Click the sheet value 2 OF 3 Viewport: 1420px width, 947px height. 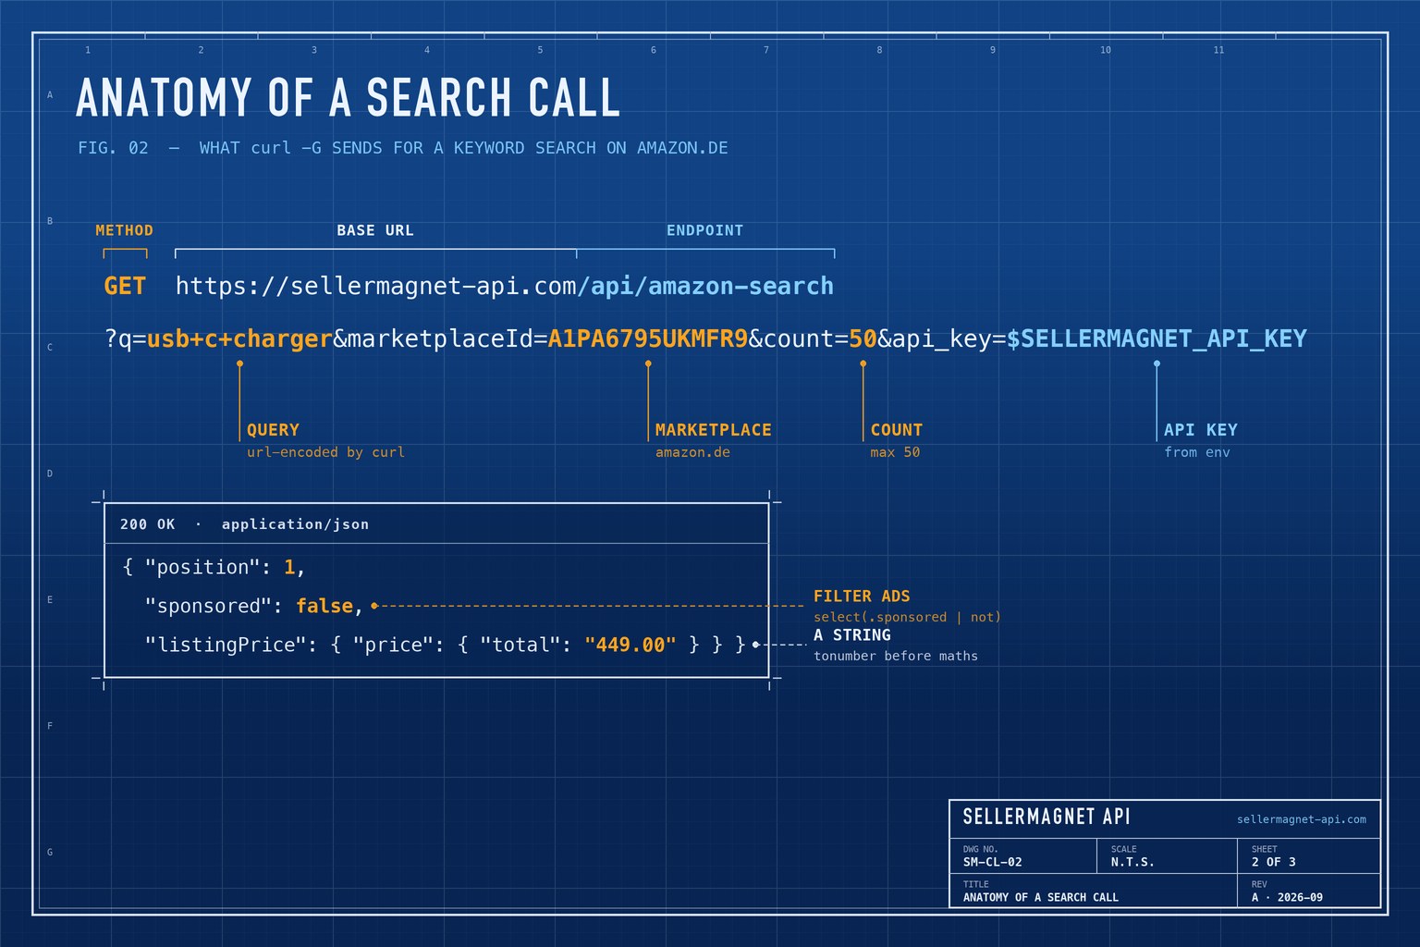pyautogui.click(x=1274, y=862)
